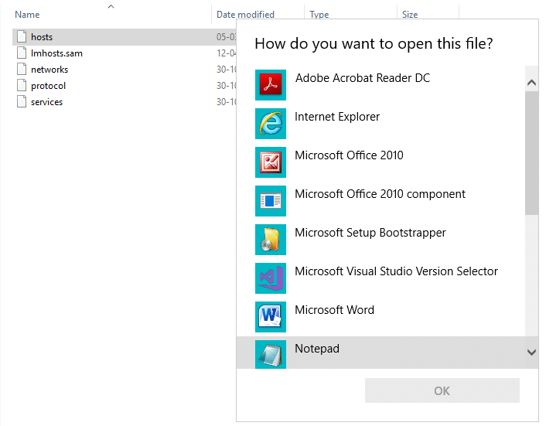
Task: Click the Microsoft Office 2010 component icon
Action: coord(271,201)
